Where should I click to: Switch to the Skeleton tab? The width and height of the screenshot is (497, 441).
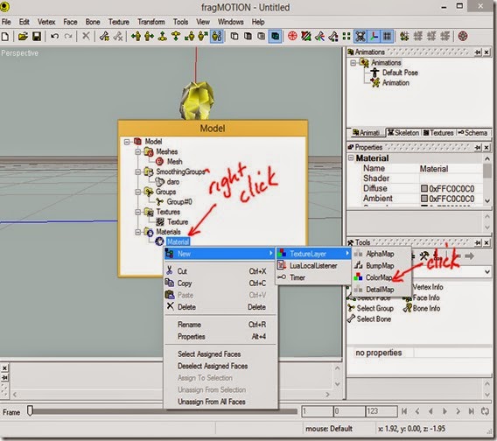point(403,133)
